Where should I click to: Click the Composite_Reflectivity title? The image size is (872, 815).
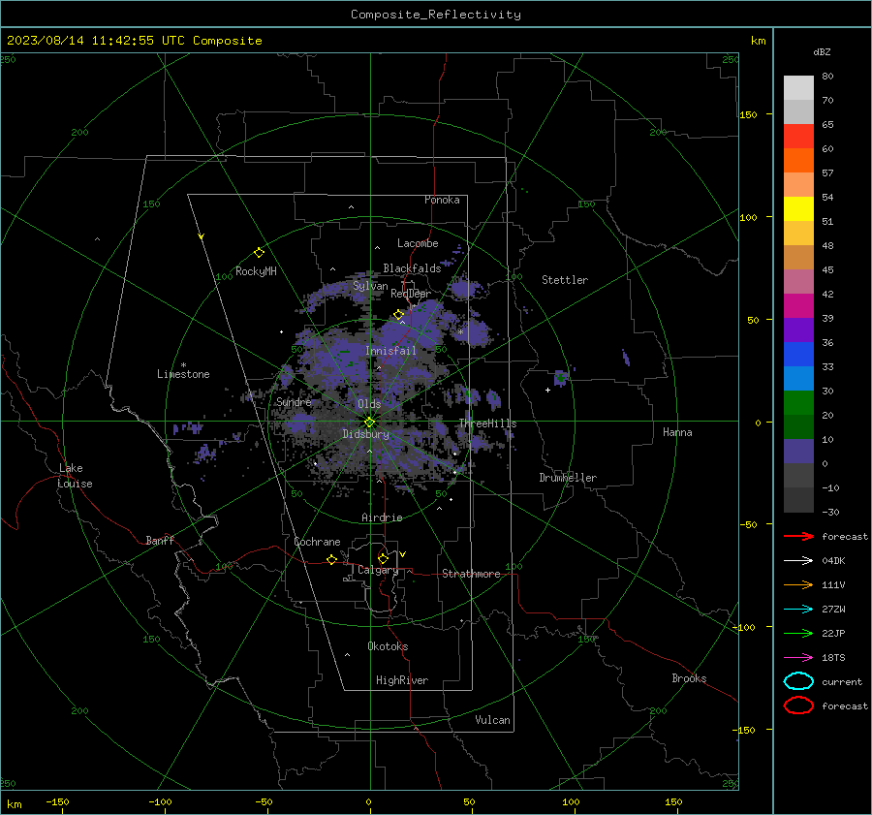point(435,15)
